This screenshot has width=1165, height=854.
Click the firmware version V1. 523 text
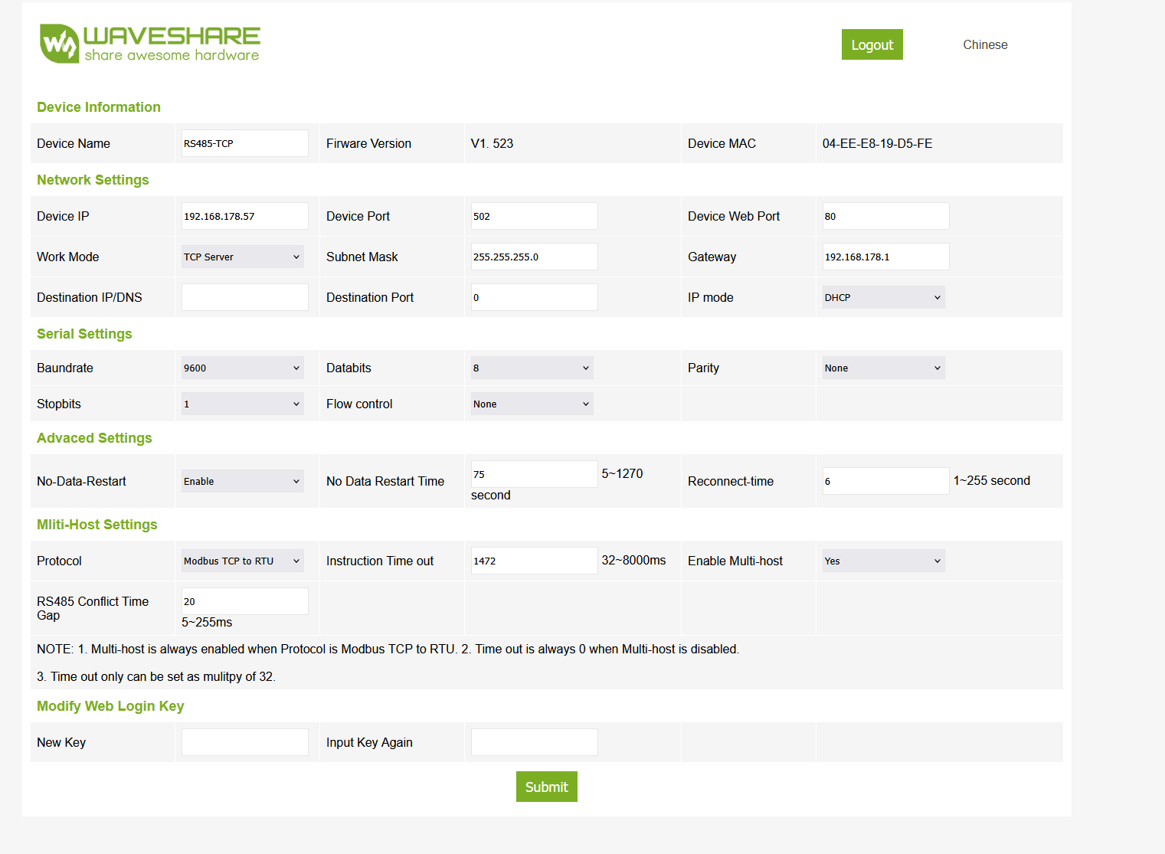pyautogui.click(x=493, y=143)
